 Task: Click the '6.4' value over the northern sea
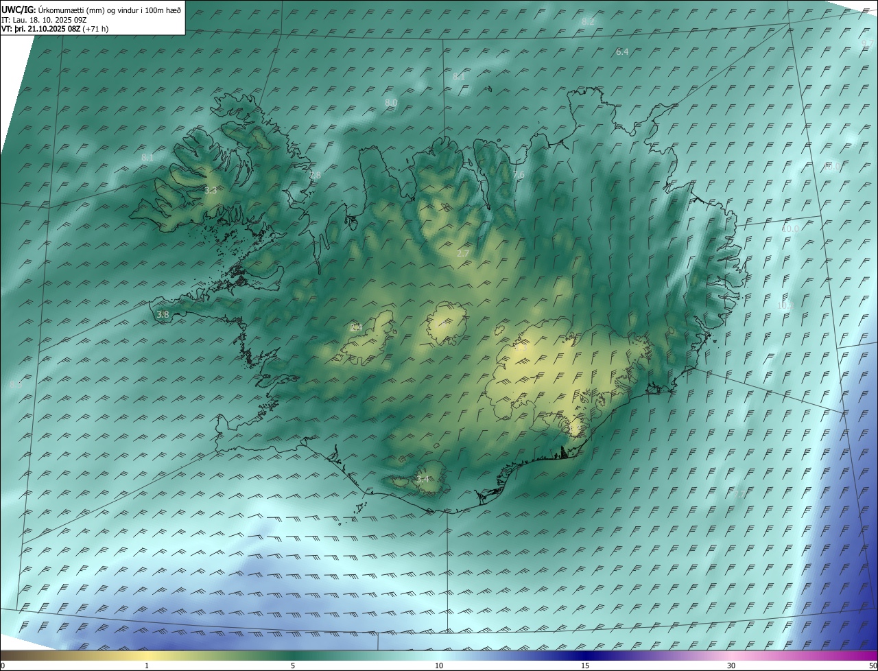coord(622,52)
